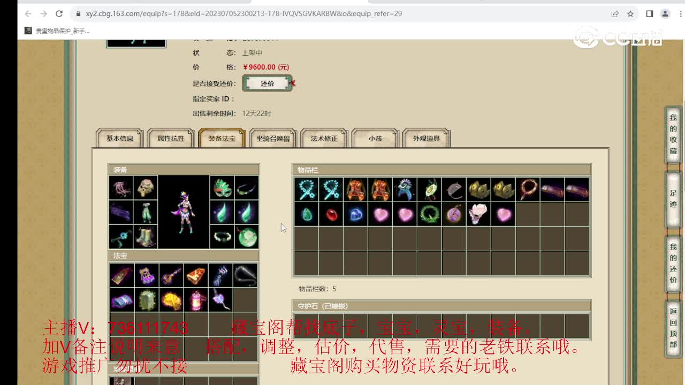Click the character portrait in the equipment panel
The width and height of the screenshot is (685, 385).
pos(184,212)
